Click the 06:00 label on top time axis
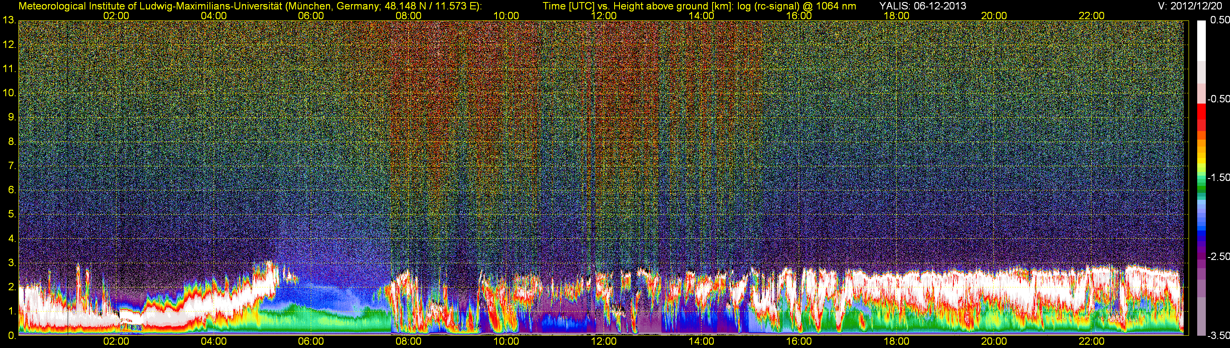 pos(311,16)
